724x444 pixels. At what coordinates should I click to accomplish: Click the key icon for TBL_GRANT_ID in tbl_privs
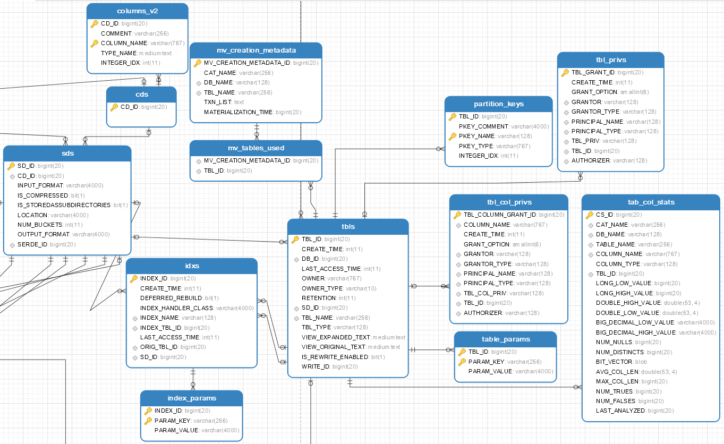coord(565,72)
